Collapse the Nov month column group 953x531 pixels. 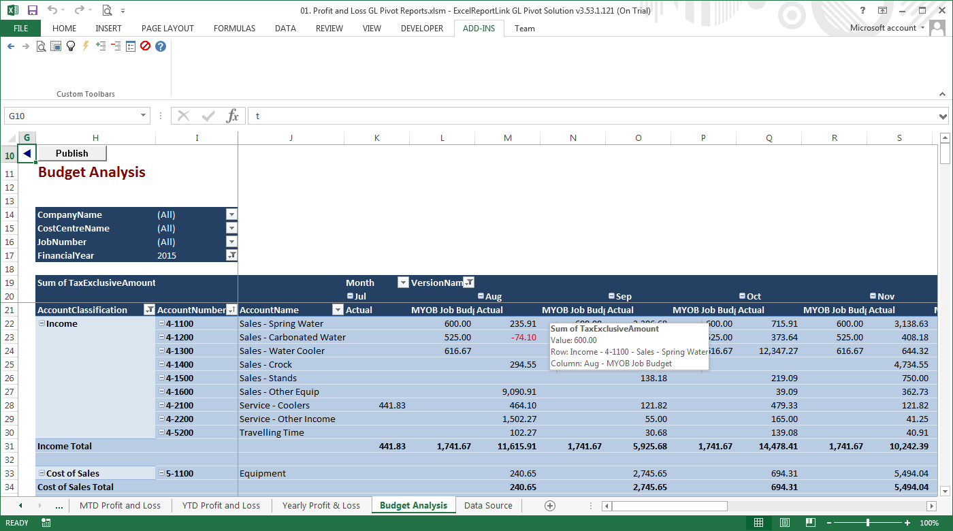coord(873,296)
